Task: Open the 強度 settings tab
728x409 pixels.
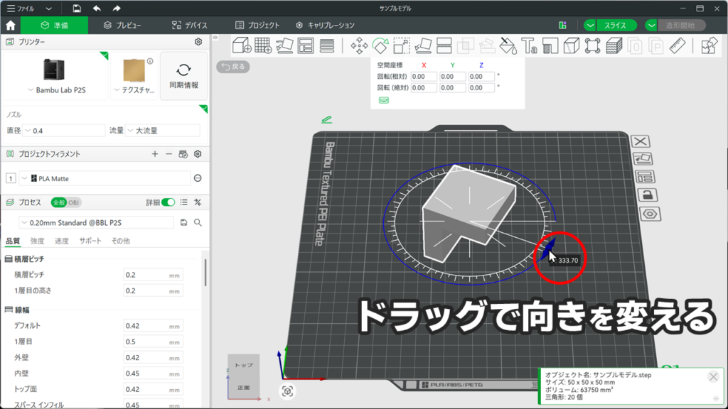Action: 37,241
